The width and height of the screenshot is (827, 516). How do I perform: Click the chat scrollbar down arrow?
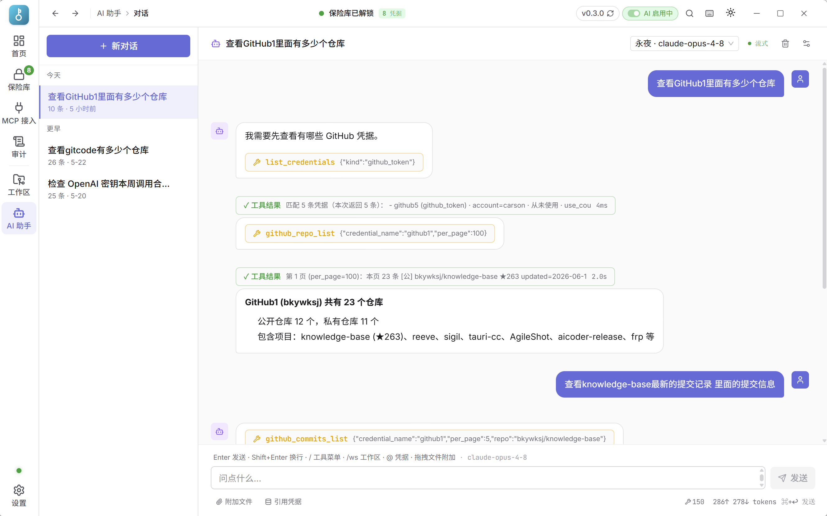click(824, 441)
